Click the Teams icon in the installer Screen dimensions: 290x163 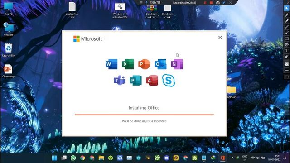tap(119, 81)
